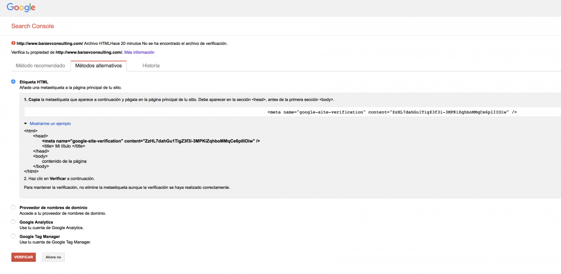Open the Search Console title link
The image size is (561, 274).
[33, 26]
